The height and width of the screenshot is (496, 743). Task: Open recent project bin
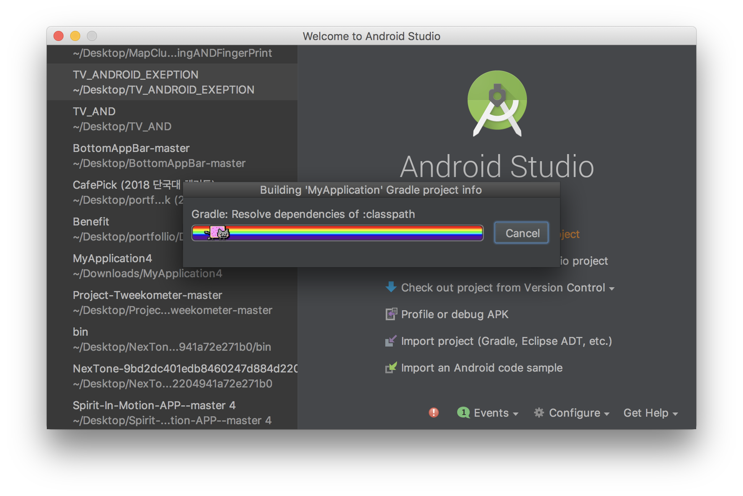point(172,339)
